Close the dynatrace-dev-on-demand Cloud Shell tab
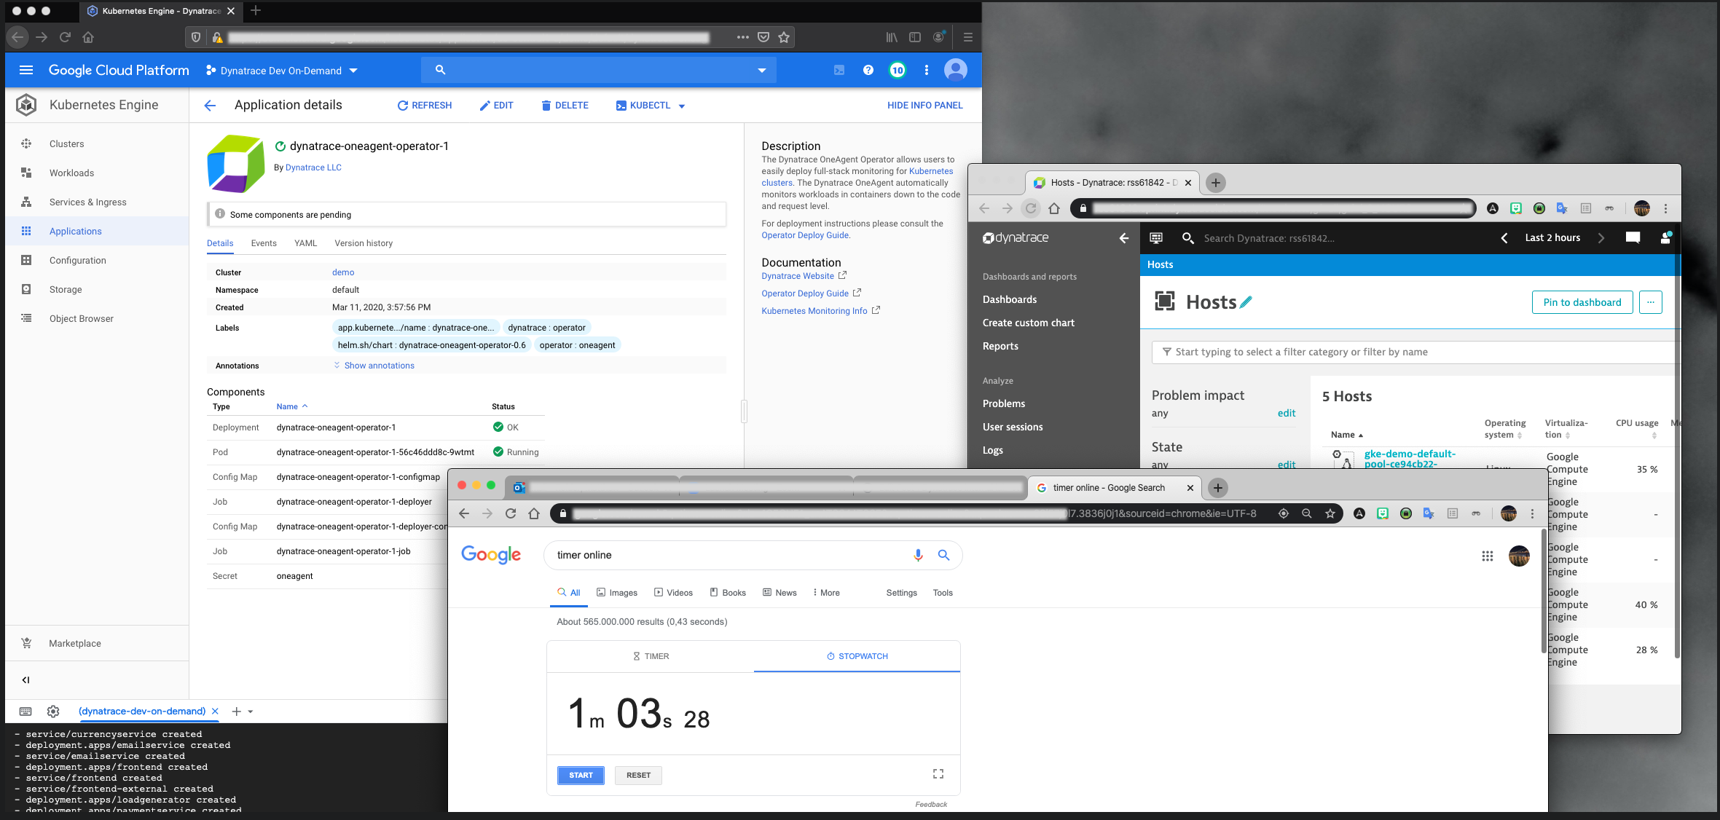The image size is (1720, 820). point(215,711)
